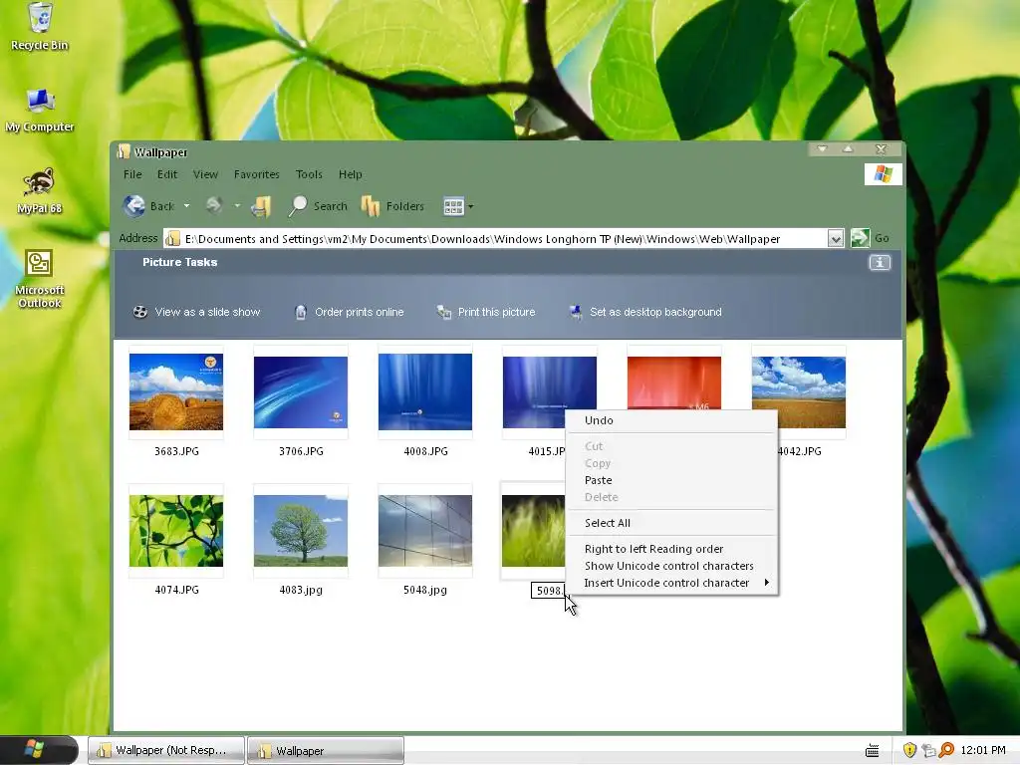
Task: Open the Views icon button
Action: 453,207
